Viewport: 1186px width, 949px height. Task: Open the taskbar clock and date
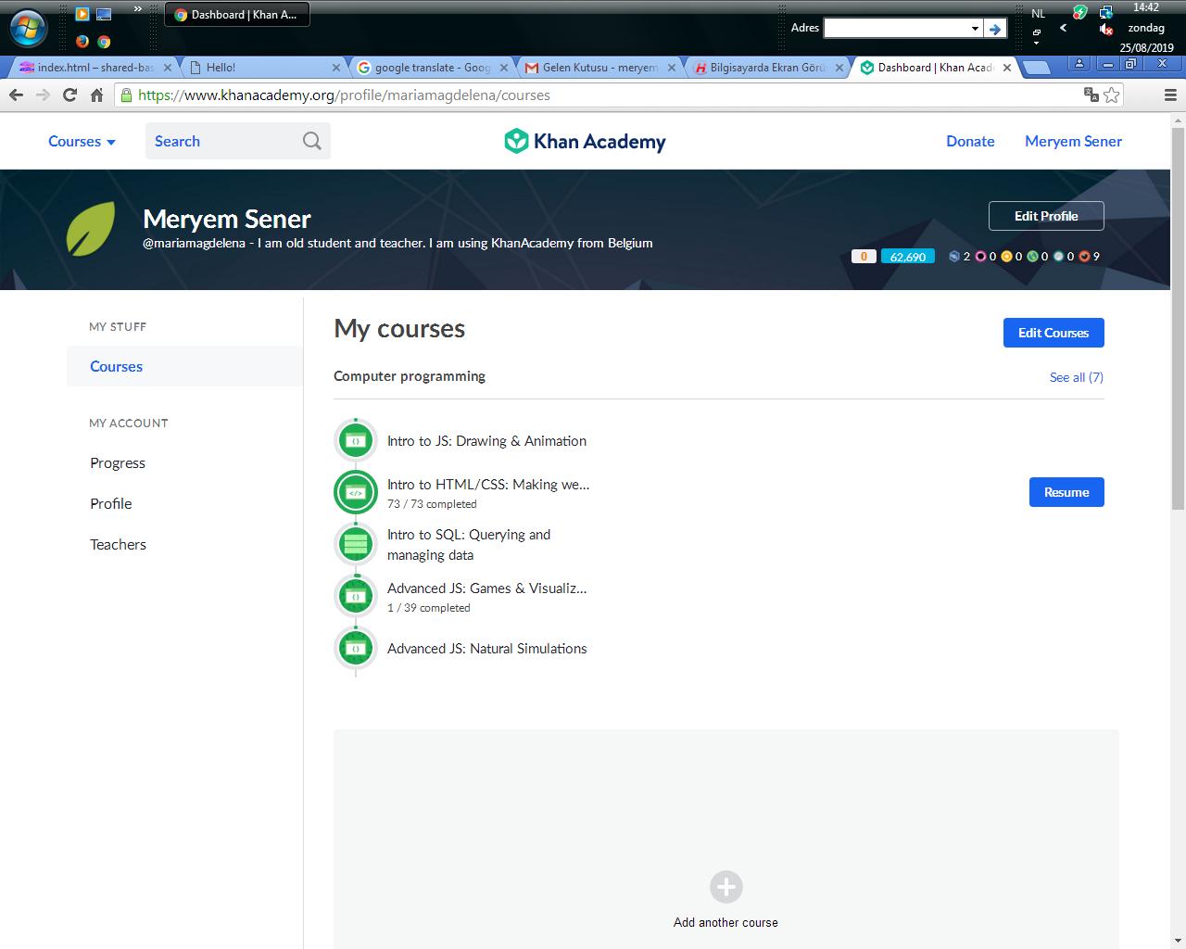pyautogui.click(x=1146, y=27)
